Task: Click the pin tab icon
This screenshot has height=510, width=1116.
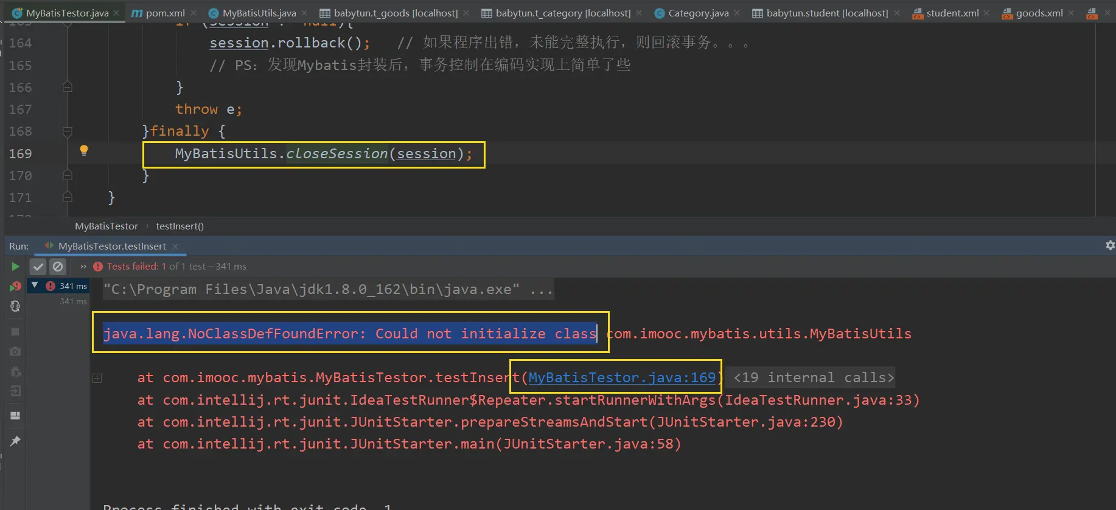Action: click(x=15, y=441)
